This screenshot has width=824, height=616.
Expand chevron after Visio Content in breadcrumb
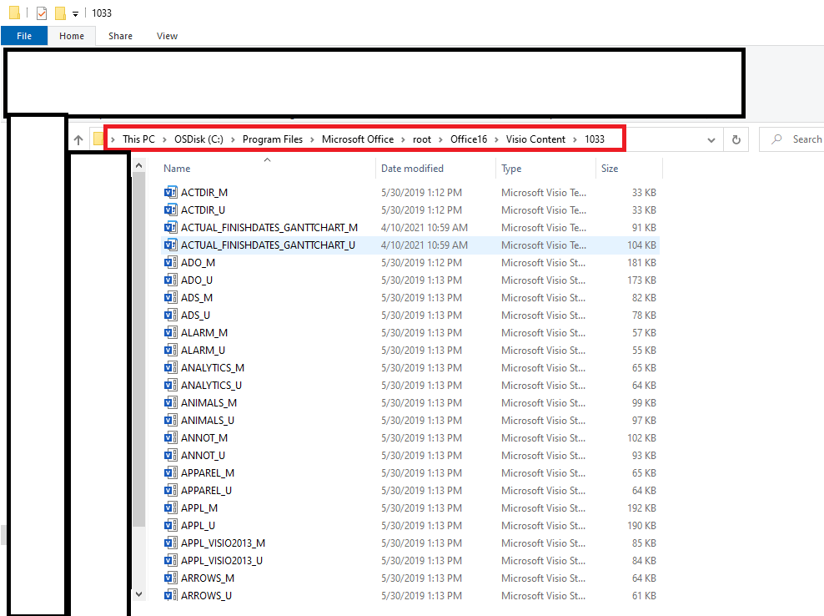[575, 140]
